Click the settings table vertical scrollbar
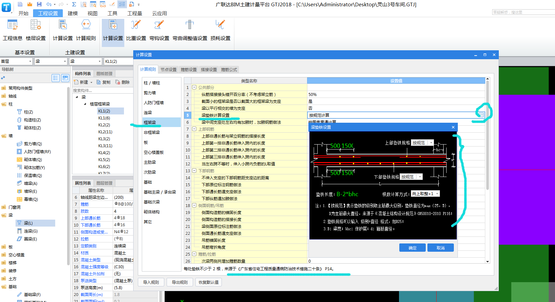 pyautogui.click(x=487, y=136)
